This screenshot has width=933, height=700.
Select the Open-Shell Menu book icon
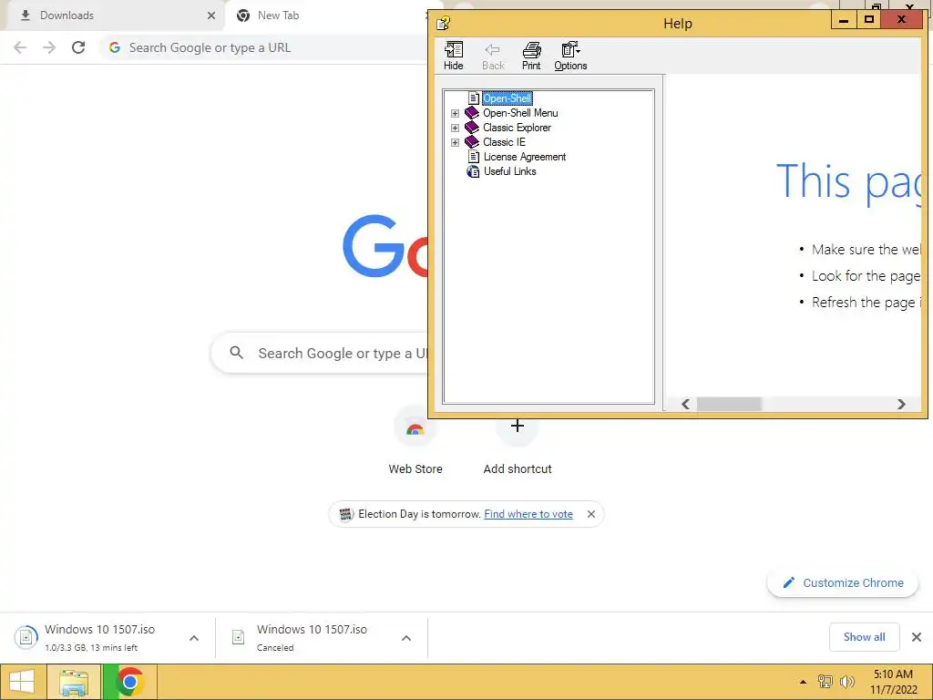(472, 112)
